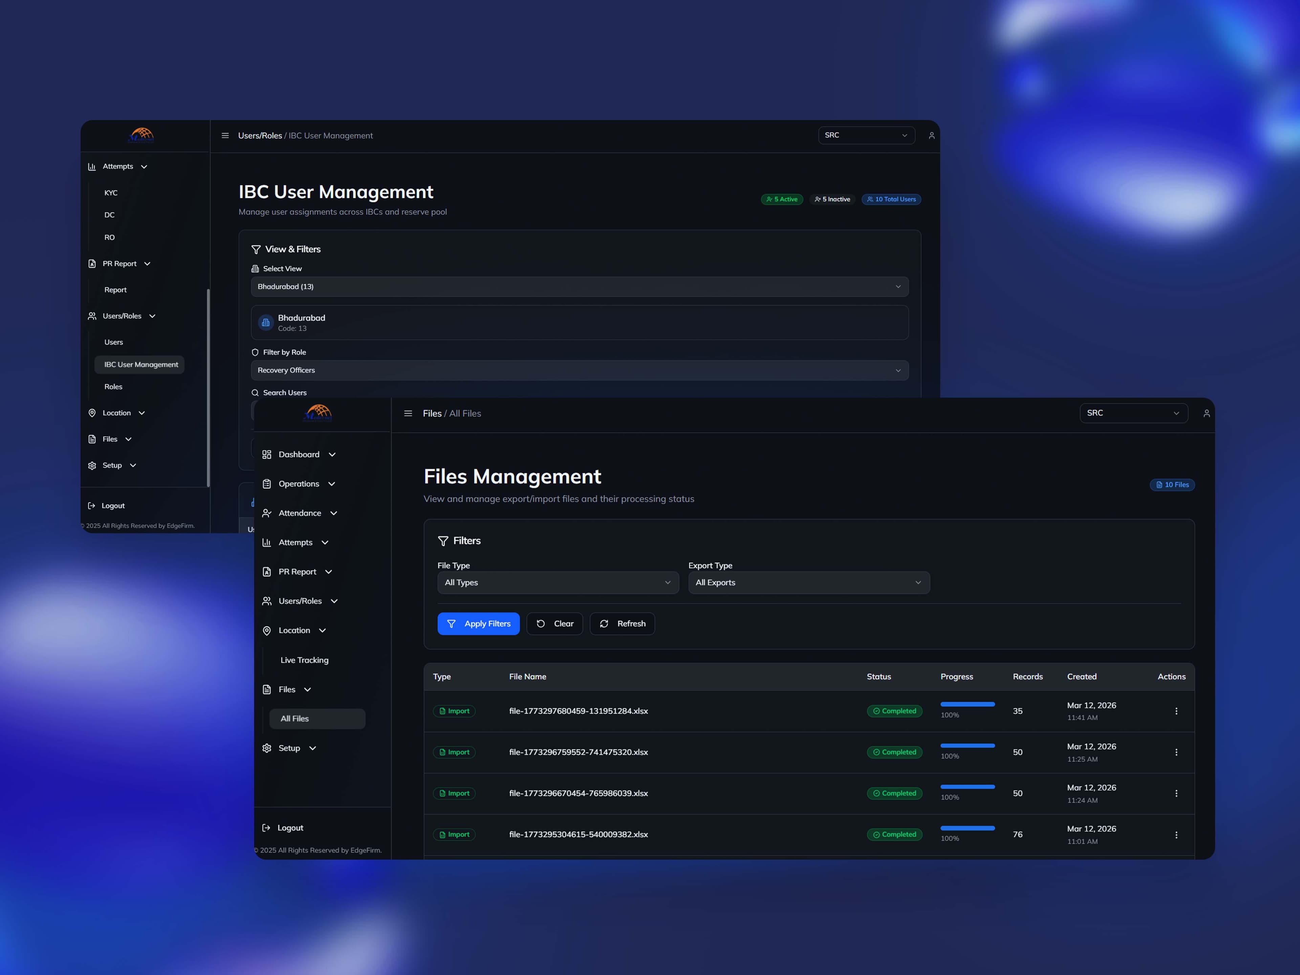Viewport: 1300px width, 975px height.
Task: Click hamburger menu icon in IBC User Management window
Action: click(x=225, y=136)
